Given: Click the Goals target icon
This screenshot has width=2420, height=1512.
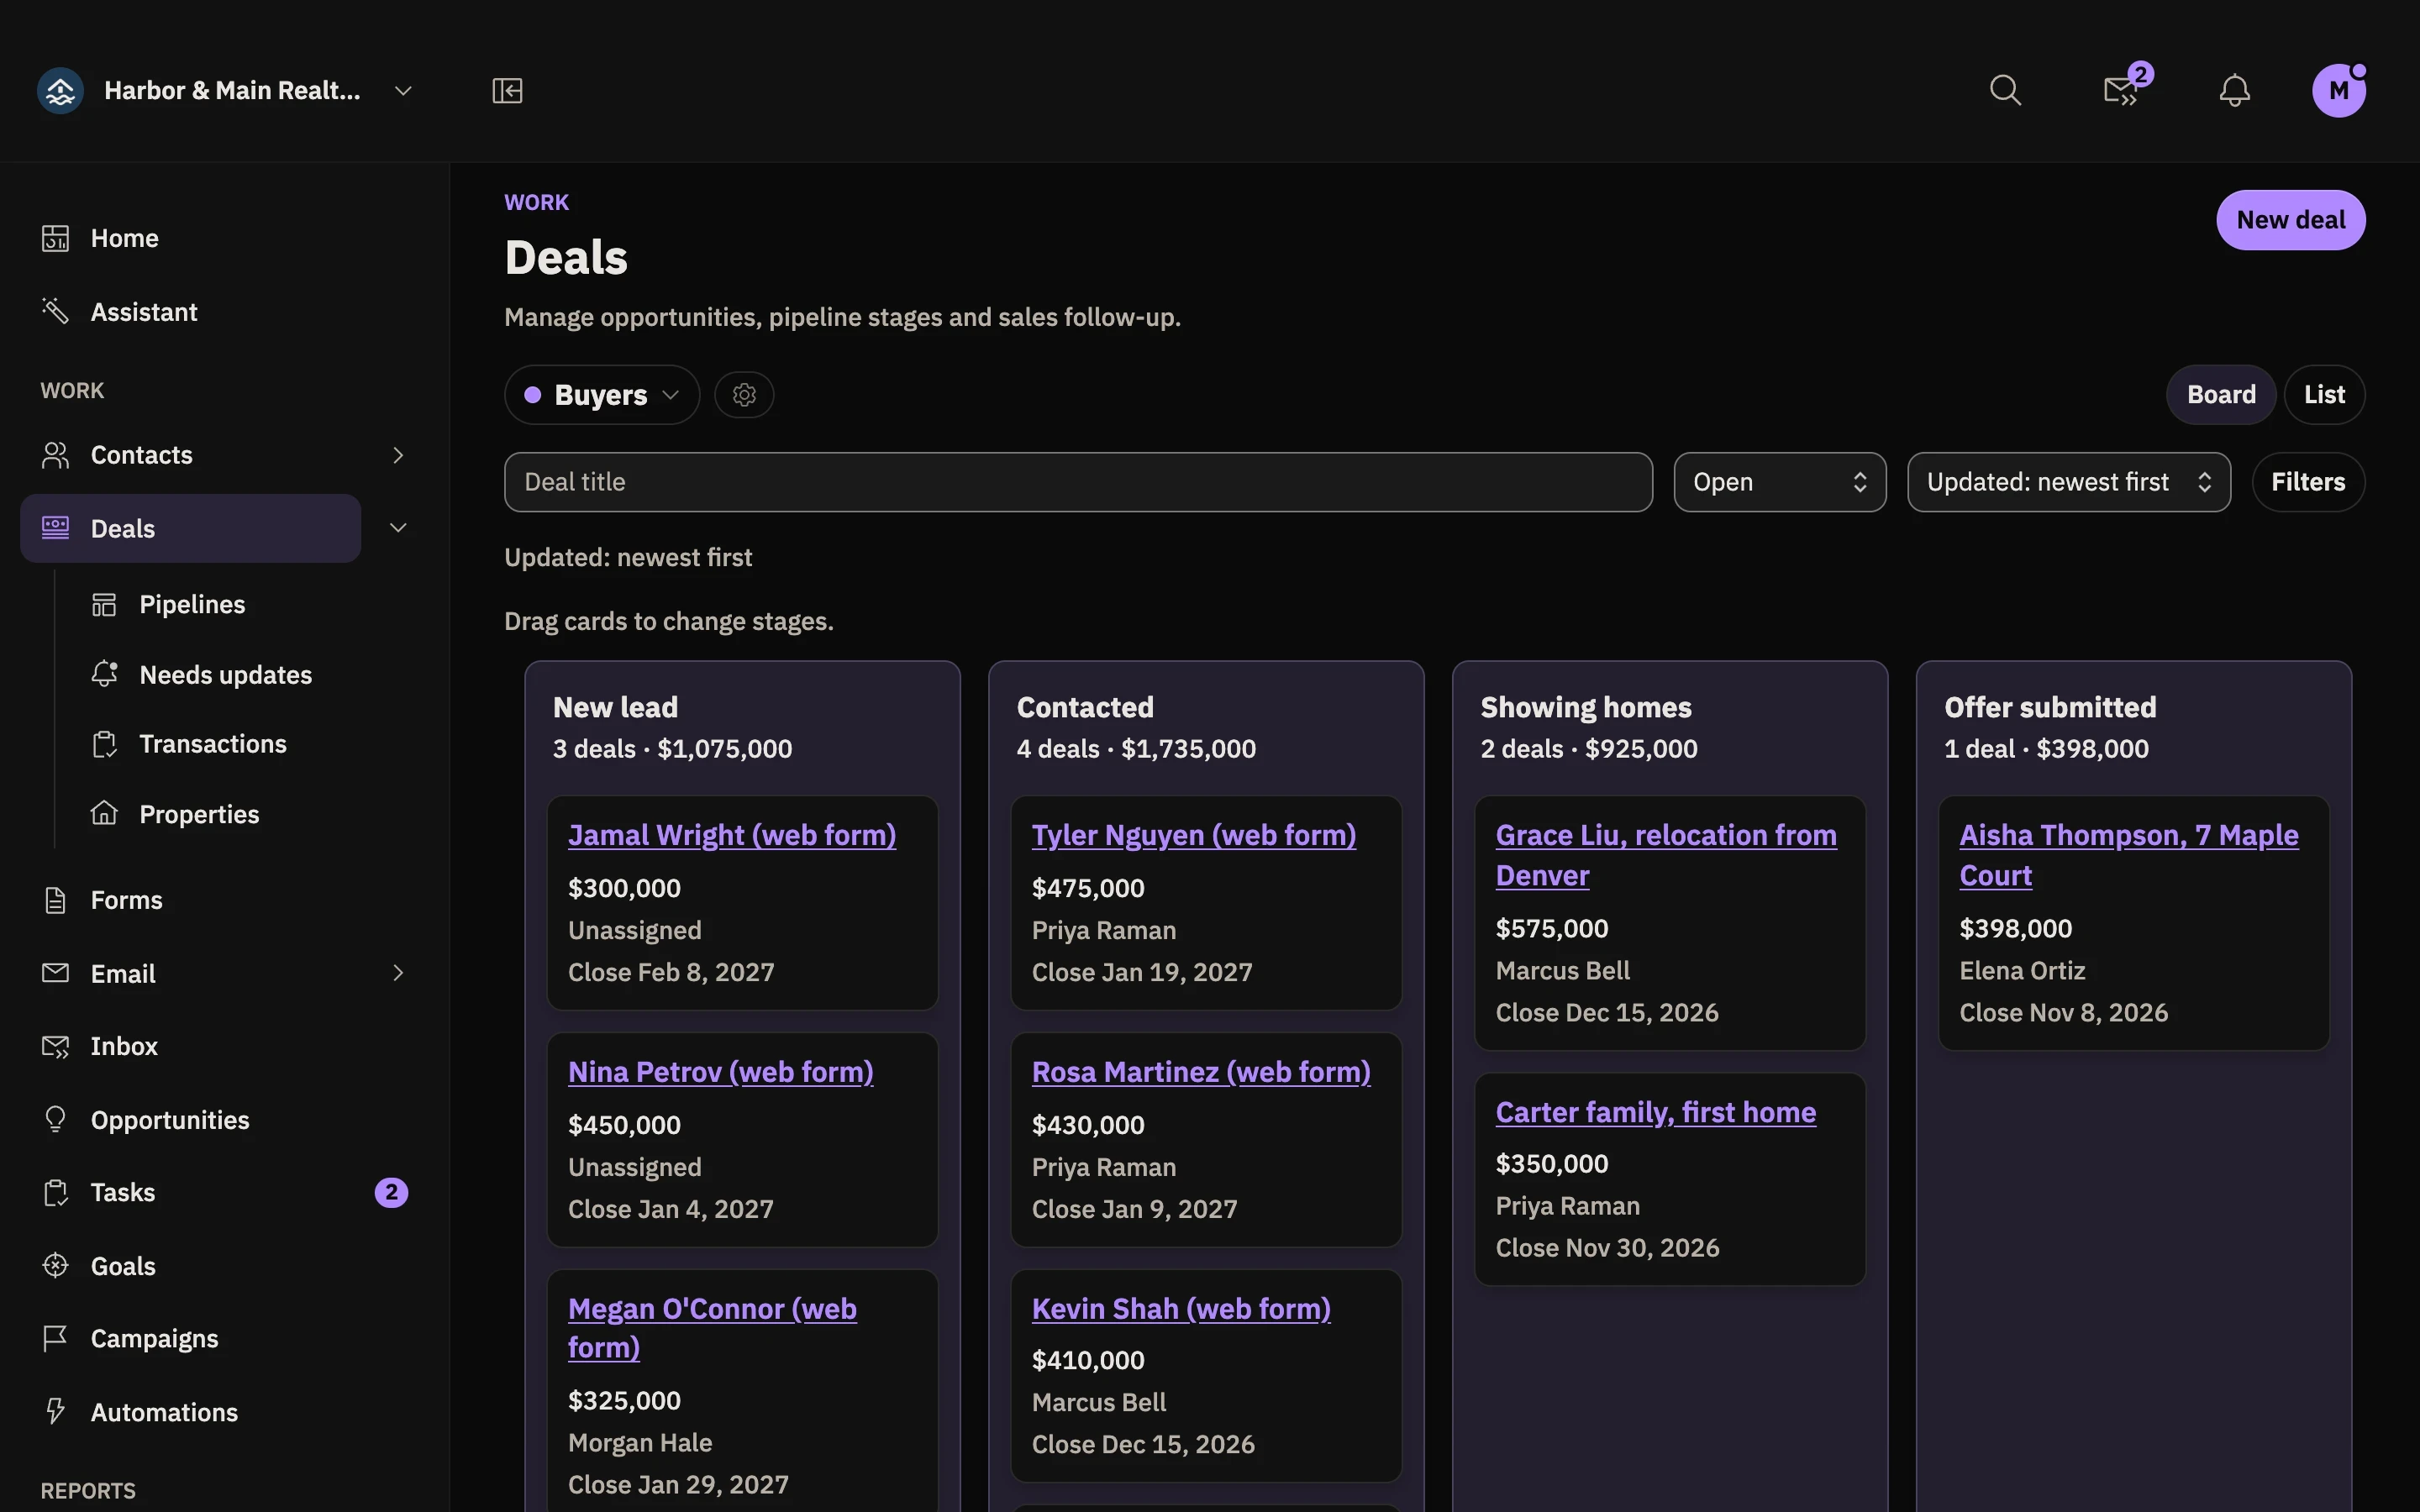Looking at the screenshot, I should click(55, 1265).
